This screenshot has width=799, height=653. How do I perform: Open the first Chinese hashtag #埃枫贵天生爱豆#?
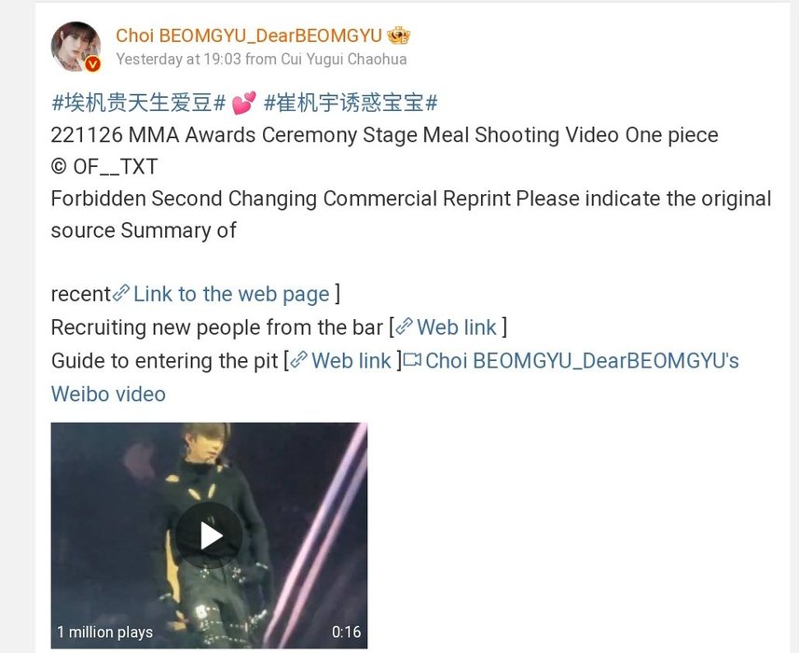pos(139,103)
